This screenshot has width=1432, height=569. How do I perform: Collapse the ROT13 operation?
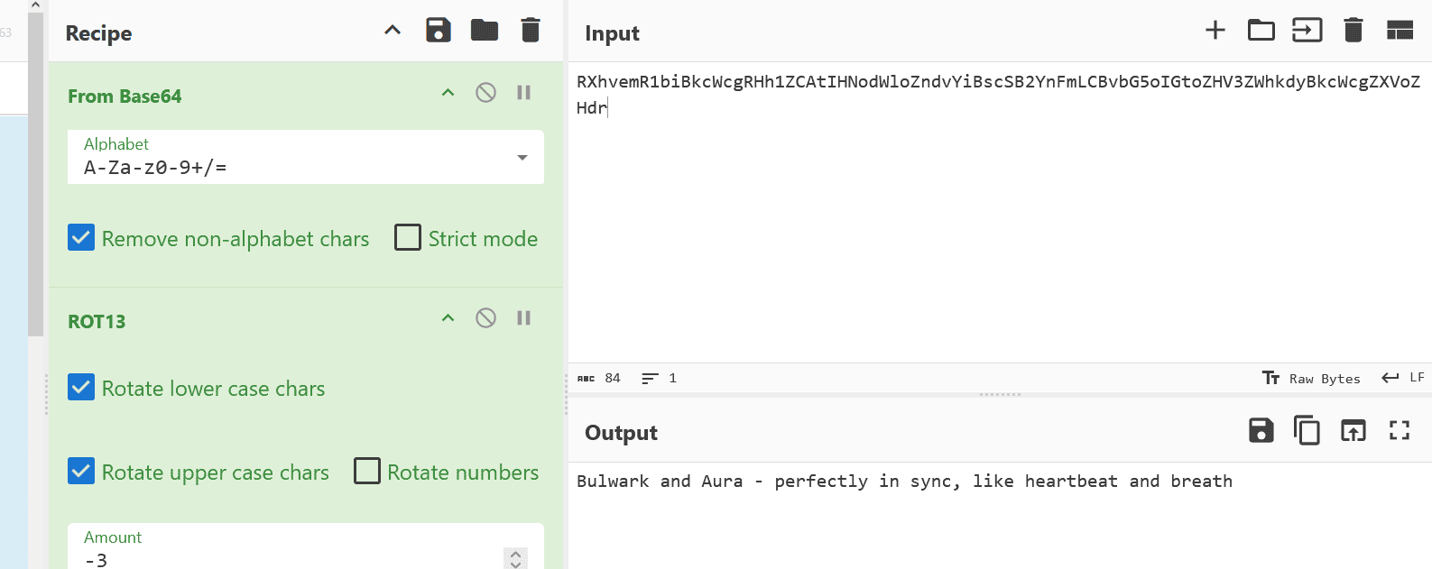(448, 318)
